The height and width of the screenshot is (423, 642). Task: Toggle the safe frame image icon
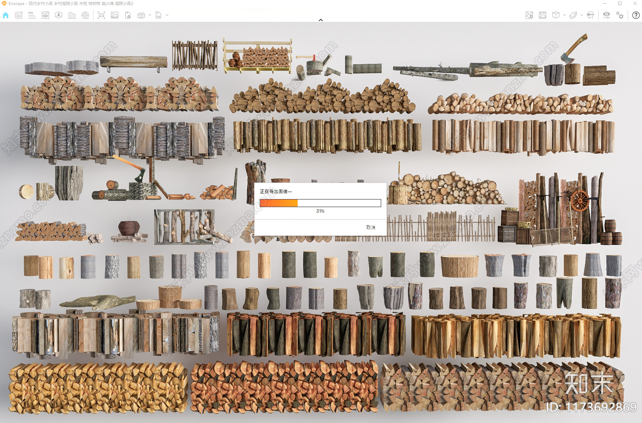[542, 15]
